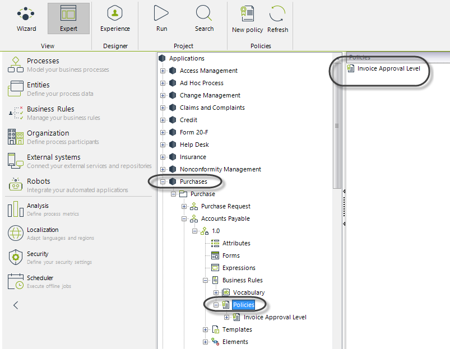The image size is (450, 349).
Task: Expand the Purchase Request process
Action: point(184,207)
